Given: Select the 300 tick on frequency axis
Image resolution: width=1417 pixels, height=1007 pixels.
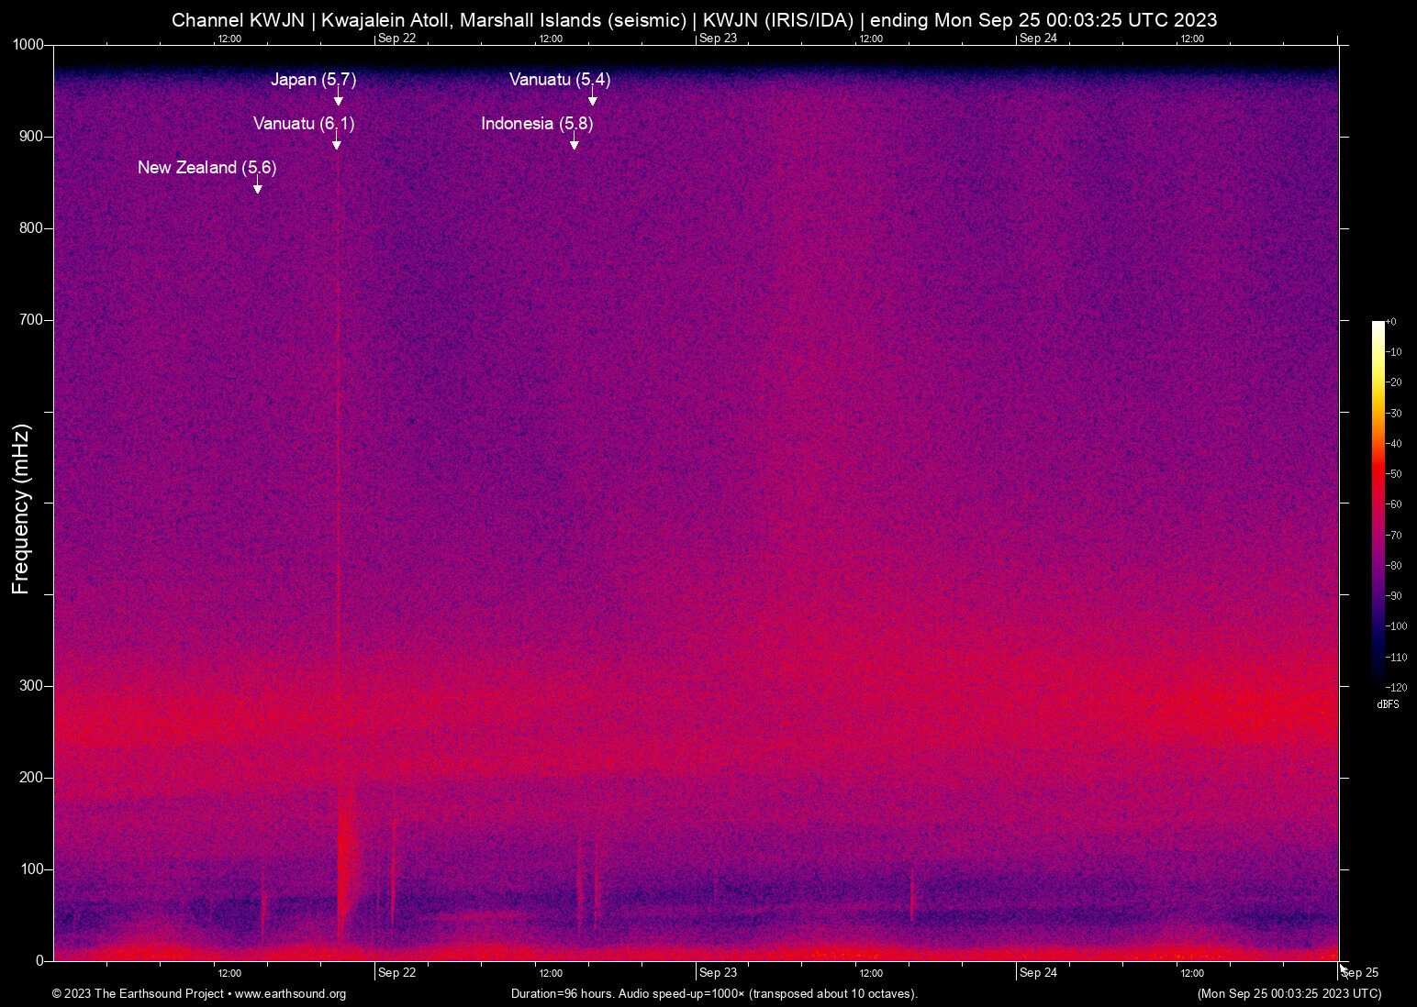Looking at the screenshot, I should (x=31, y=686).
